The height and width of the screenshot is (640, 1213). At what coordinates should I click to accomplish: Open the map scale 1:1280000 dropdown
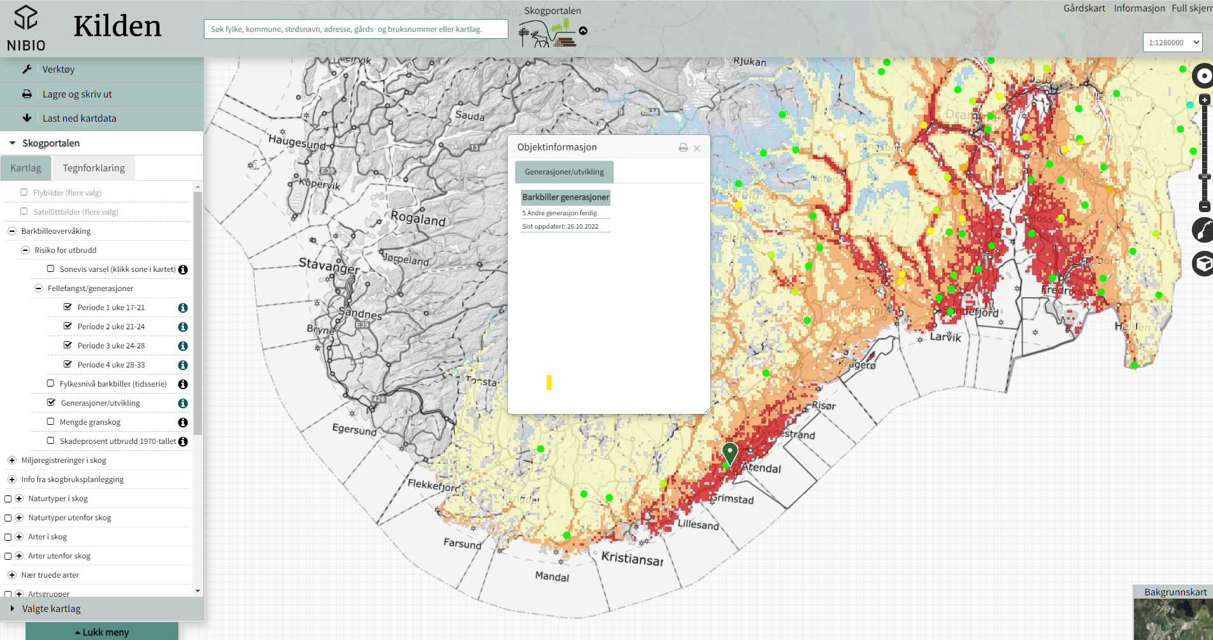[1173, 43]
